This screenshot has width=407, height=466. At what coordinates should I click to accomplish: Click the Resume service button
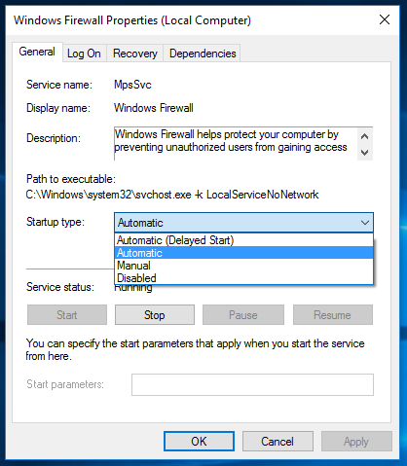point(333,314)
